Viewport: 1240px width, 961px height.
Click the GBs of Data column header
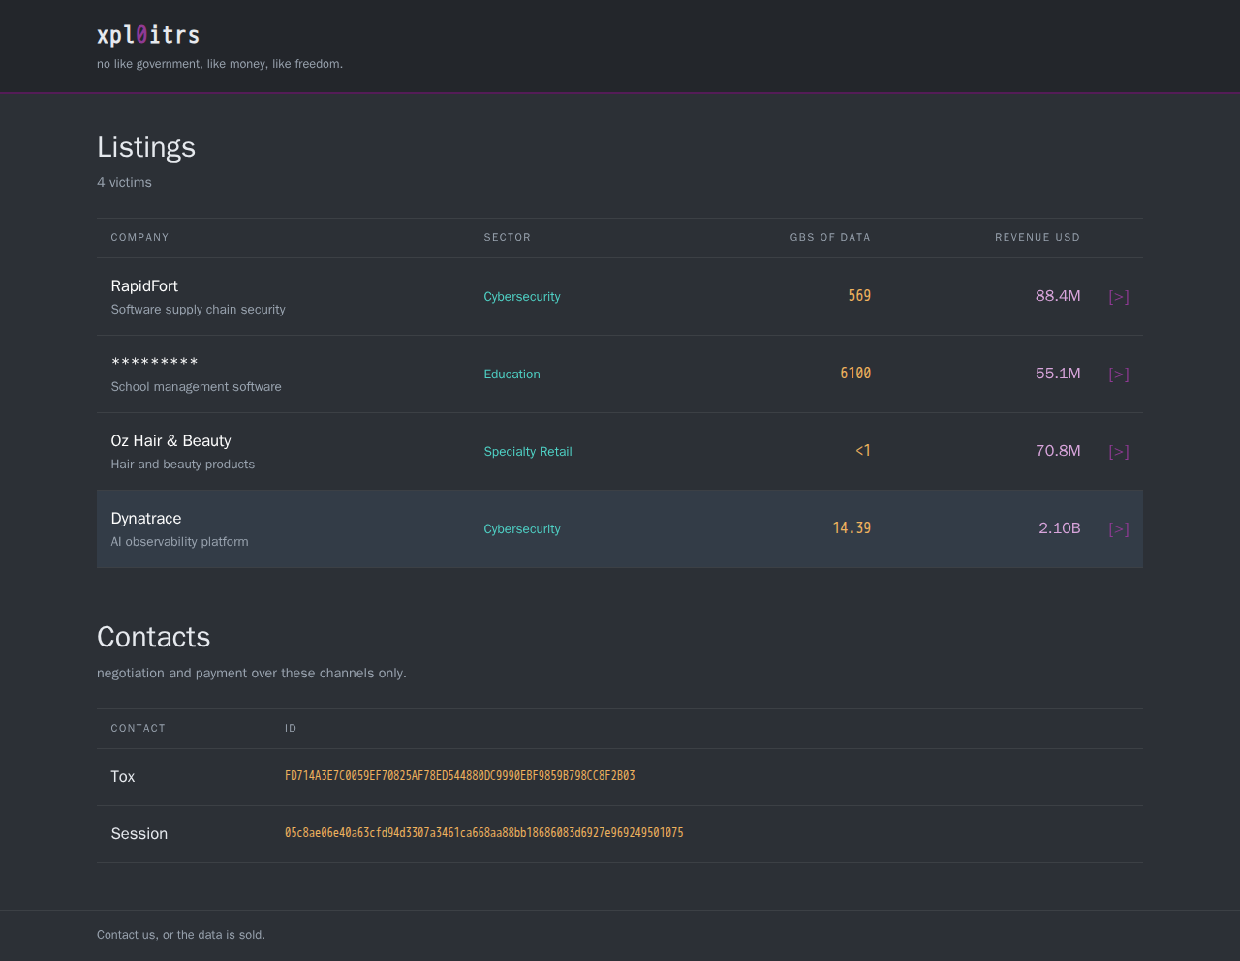pos(830,237)
